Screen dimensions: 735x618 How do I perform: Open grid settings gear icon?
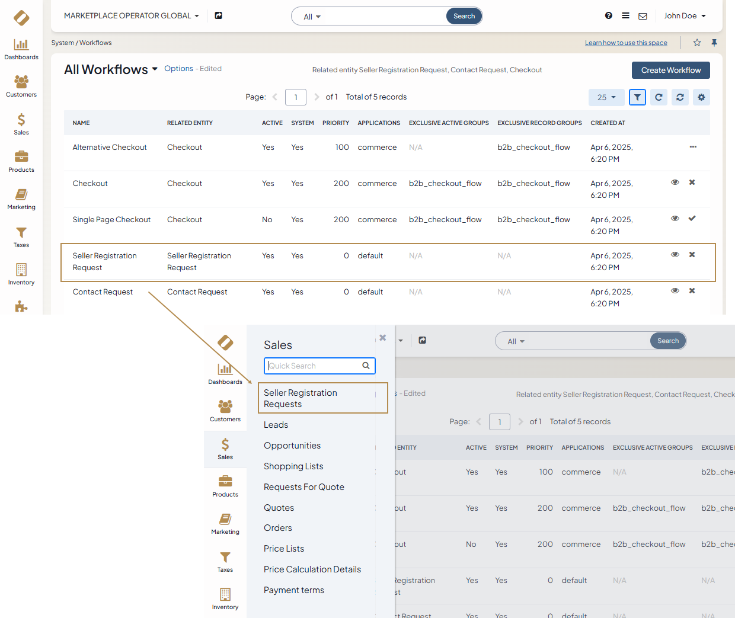(701, 97)
